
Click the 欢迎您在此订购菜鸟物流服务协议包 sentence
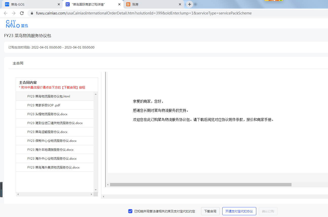point(203,120)
